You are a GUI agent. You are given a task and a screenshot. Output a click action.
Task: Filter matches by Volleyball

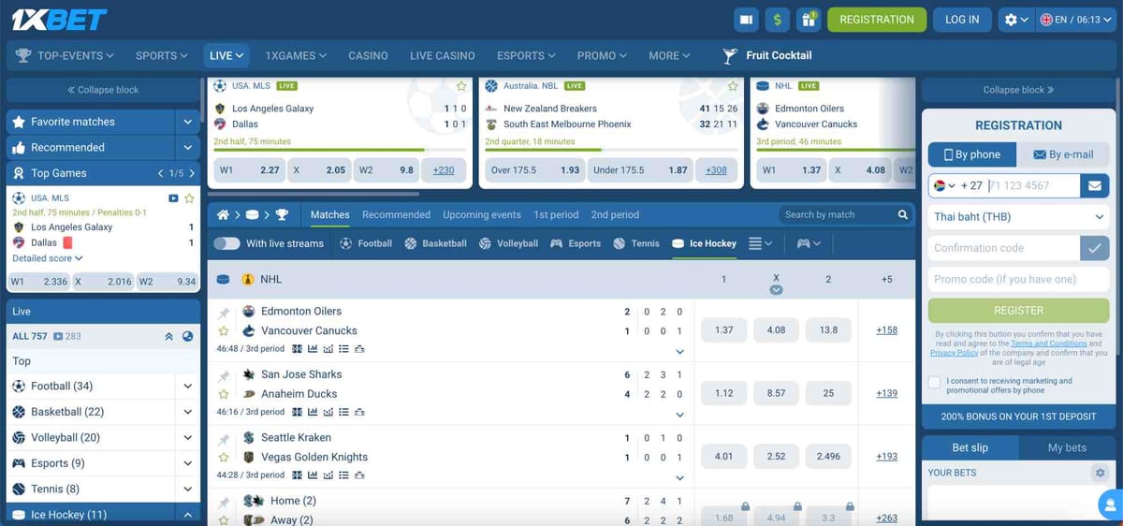click(508, 243)
